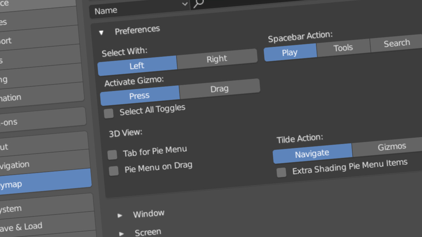Enable Tab for Pie Menu

112,154
